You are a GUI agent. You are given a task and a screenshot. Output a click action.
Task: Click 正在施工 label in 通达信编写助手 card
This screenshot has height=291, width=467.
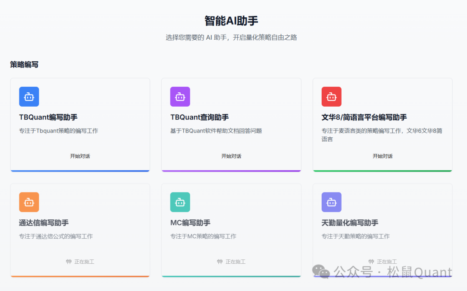pos(84,262)
